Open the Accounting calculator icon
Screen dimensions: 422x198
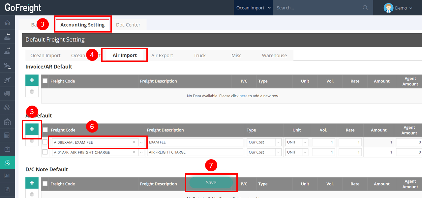click(x=7, y=135)
